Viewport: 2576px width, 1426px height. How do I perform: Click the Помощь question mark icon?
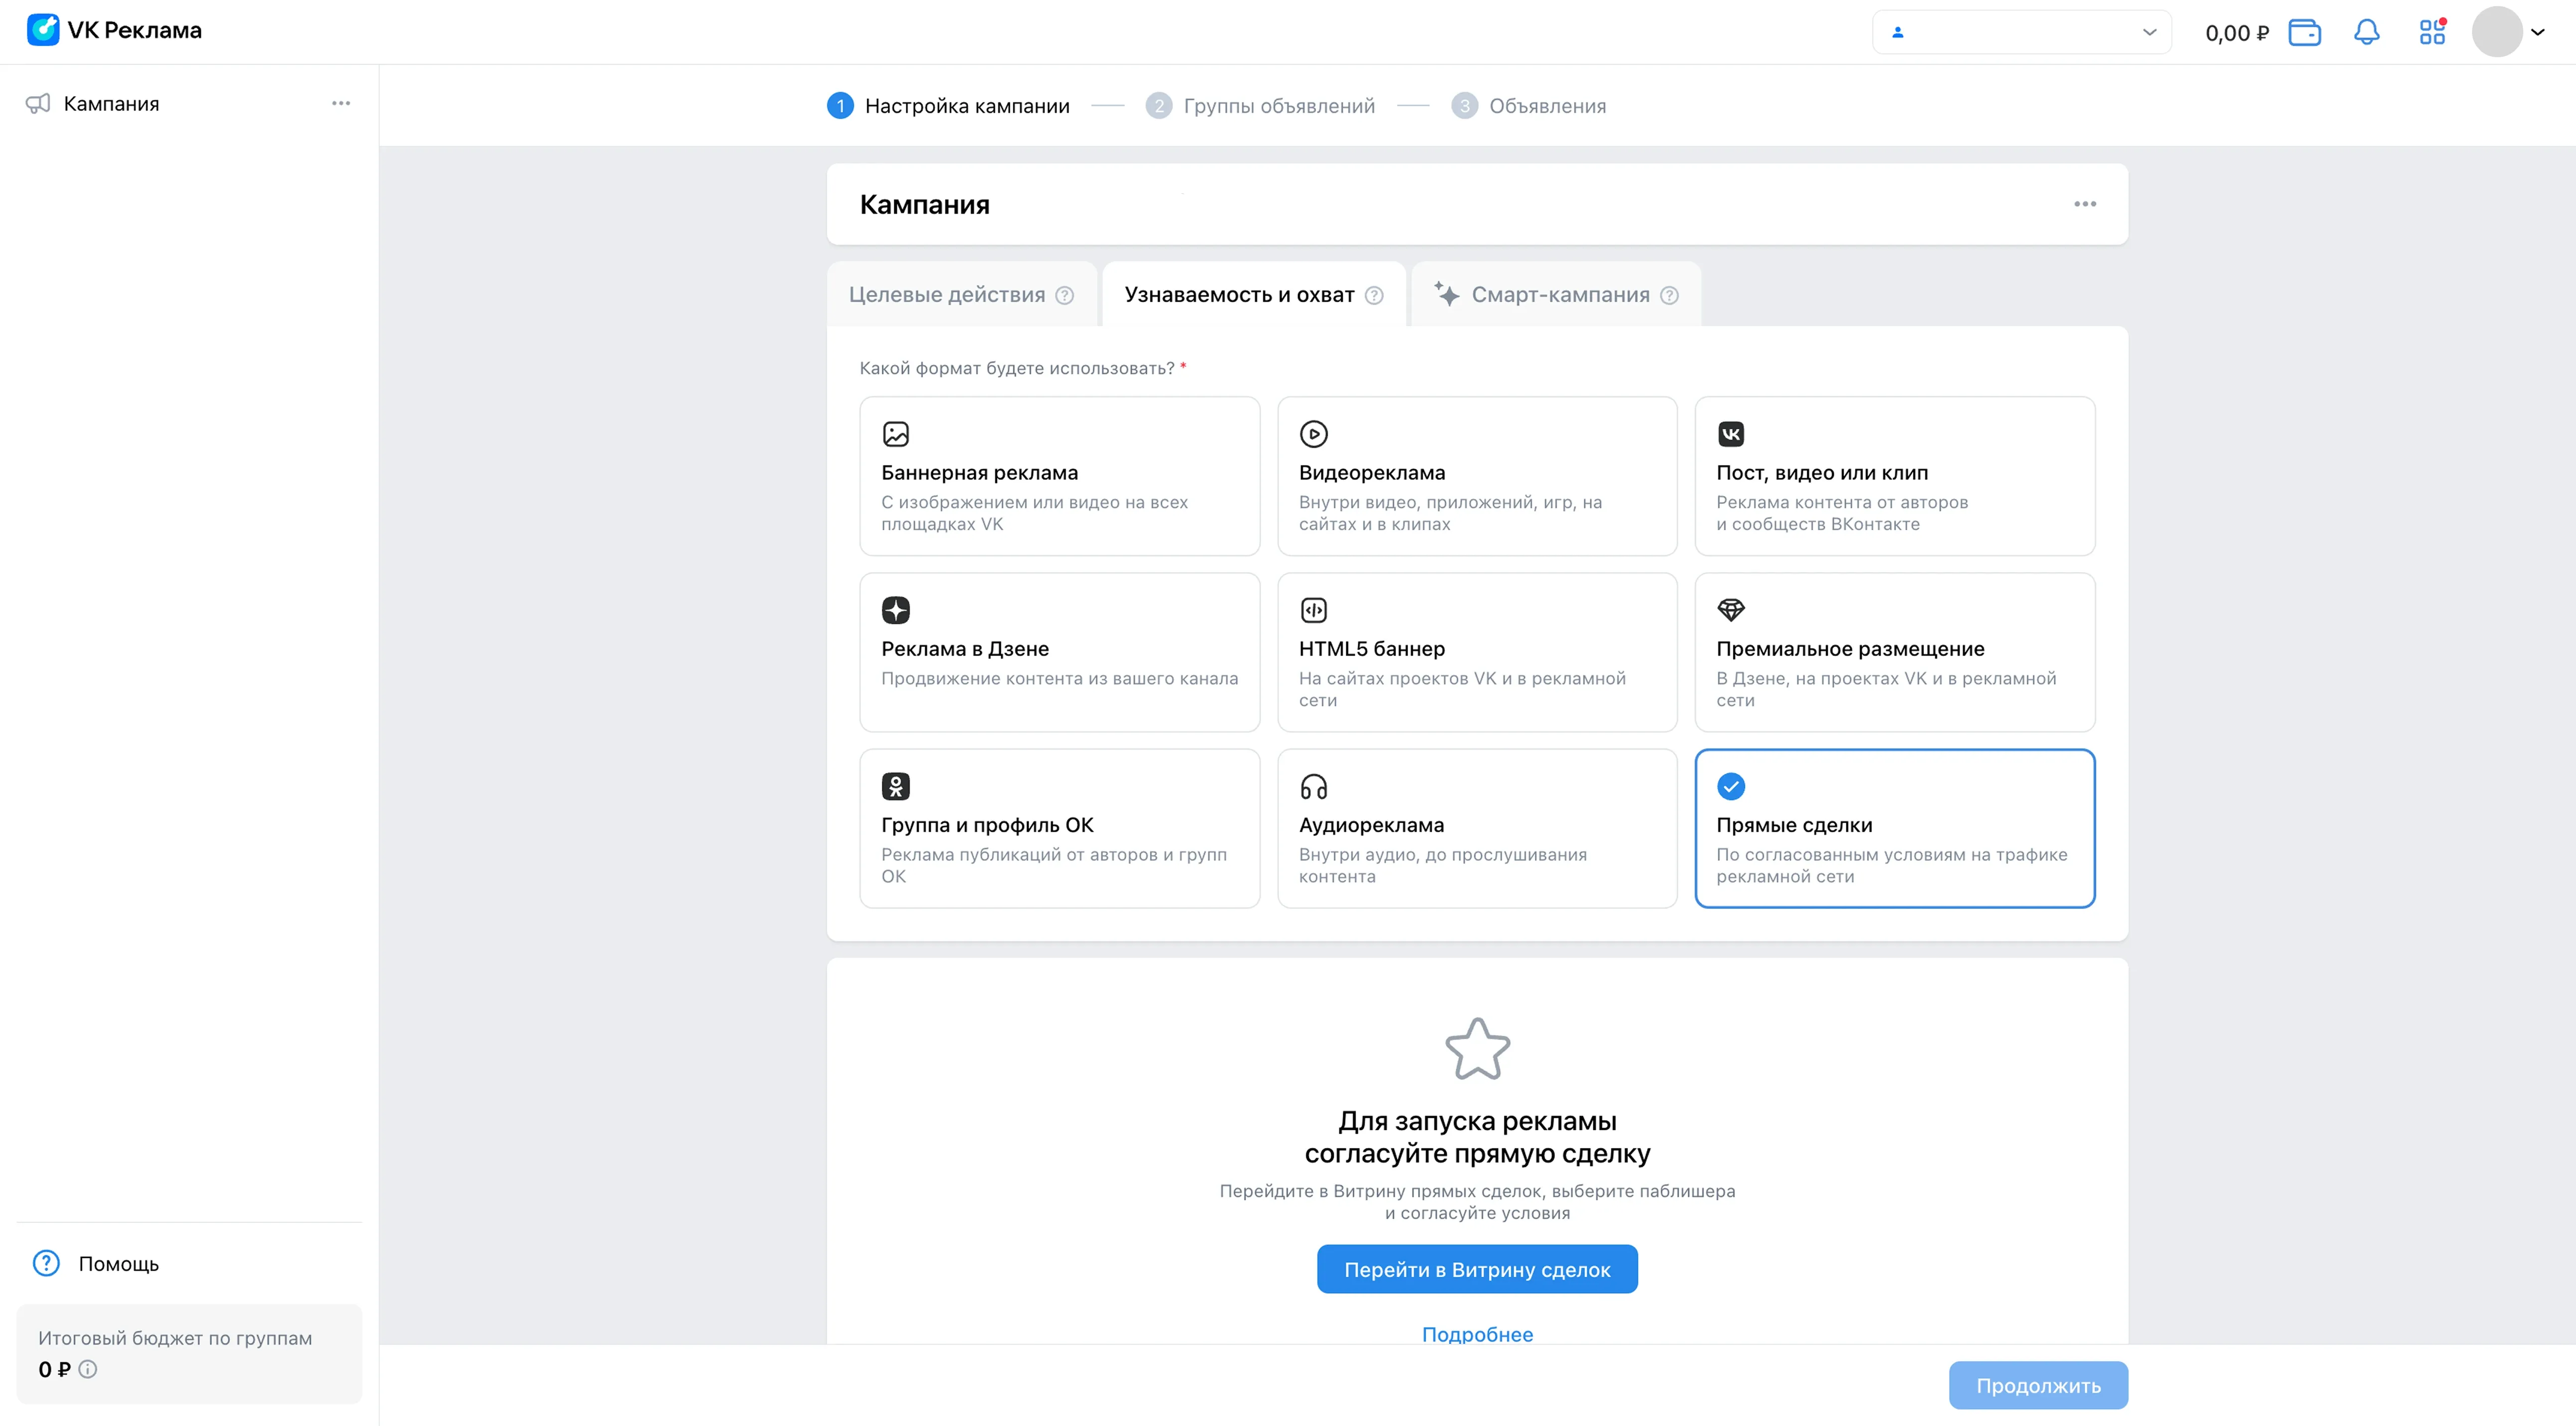46,1263
